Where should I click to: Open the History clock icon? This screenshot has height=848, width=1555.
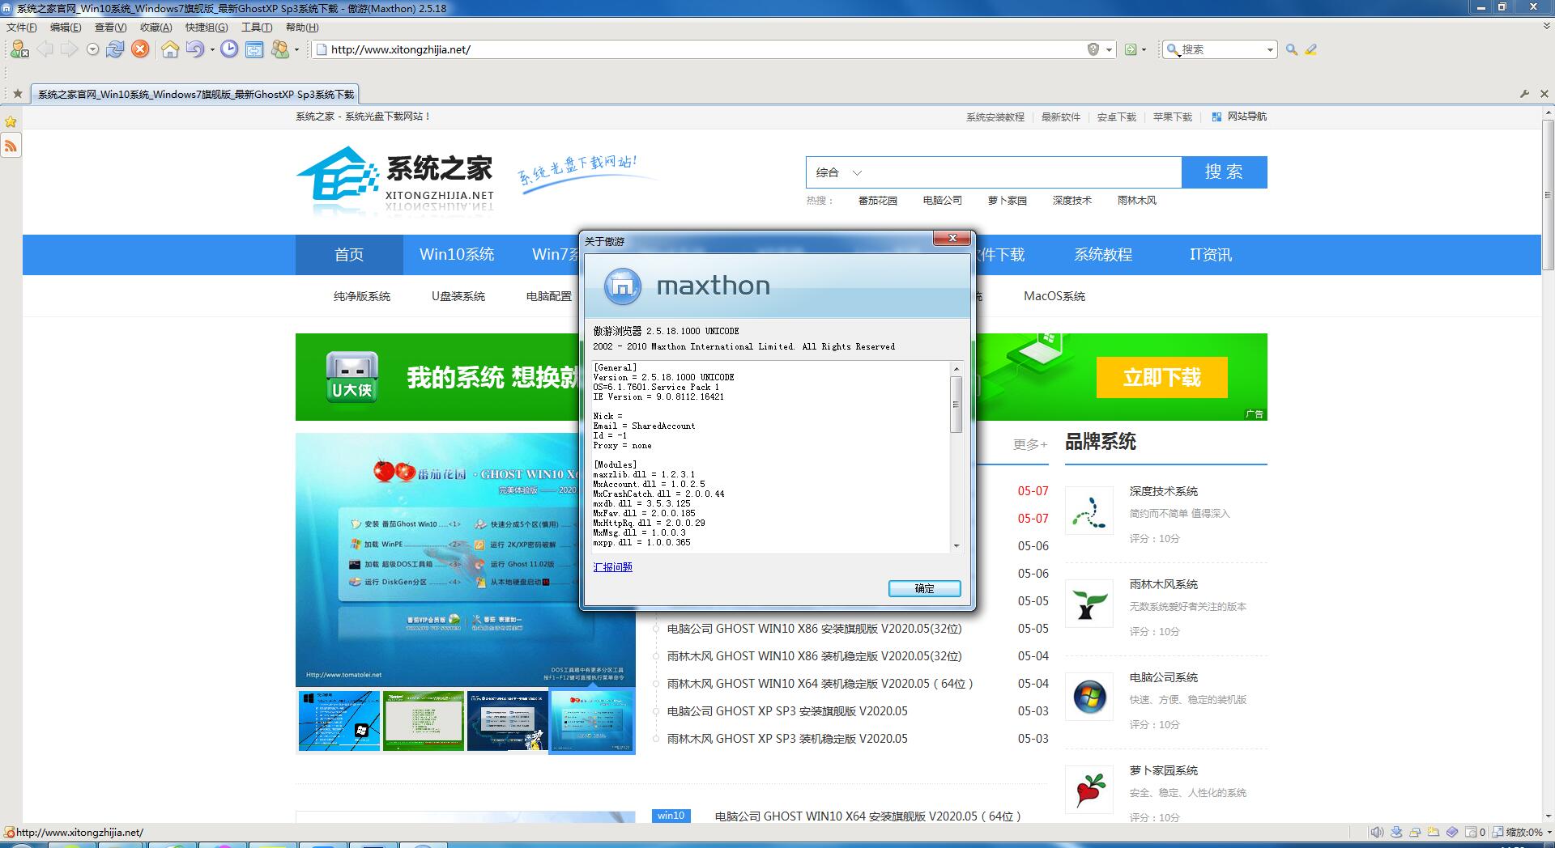click(x=228, y=49)
